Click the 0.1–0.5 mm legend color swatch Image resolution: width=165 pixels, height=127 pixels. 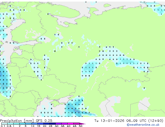tap(4, 124)
